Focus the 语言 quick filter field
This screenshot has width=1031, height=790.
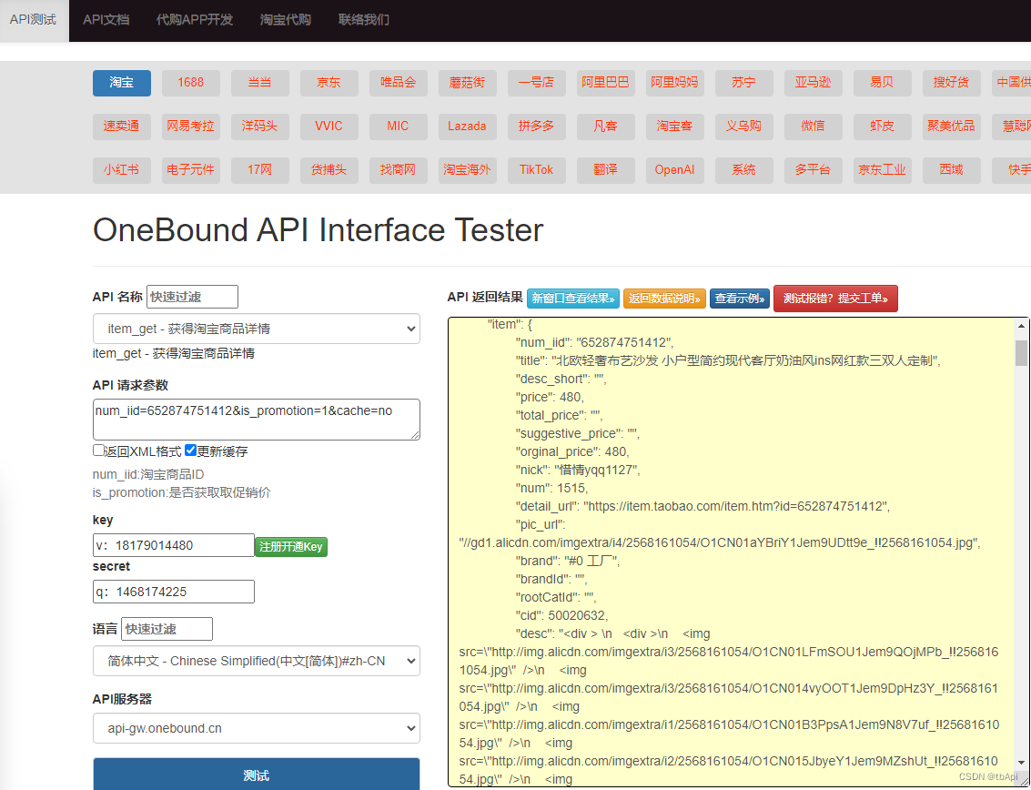click(x=167, y=629)
